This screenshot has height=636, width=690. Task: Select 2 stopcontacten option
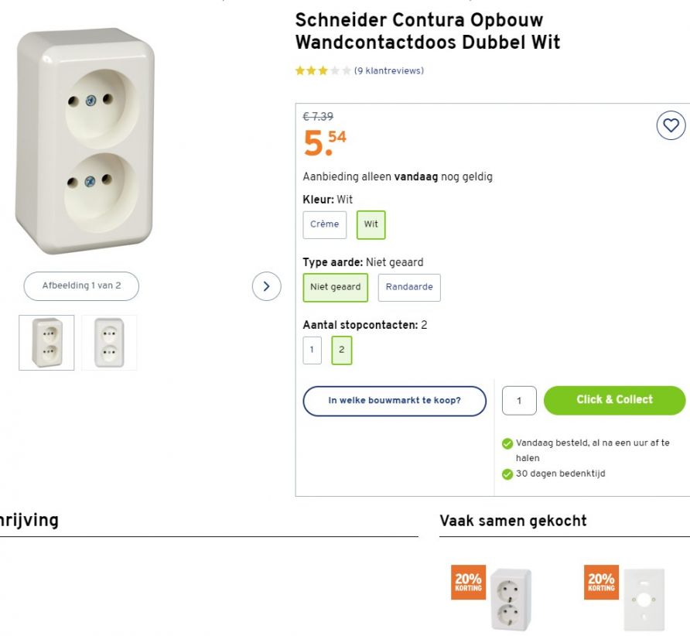click(342, 350)
